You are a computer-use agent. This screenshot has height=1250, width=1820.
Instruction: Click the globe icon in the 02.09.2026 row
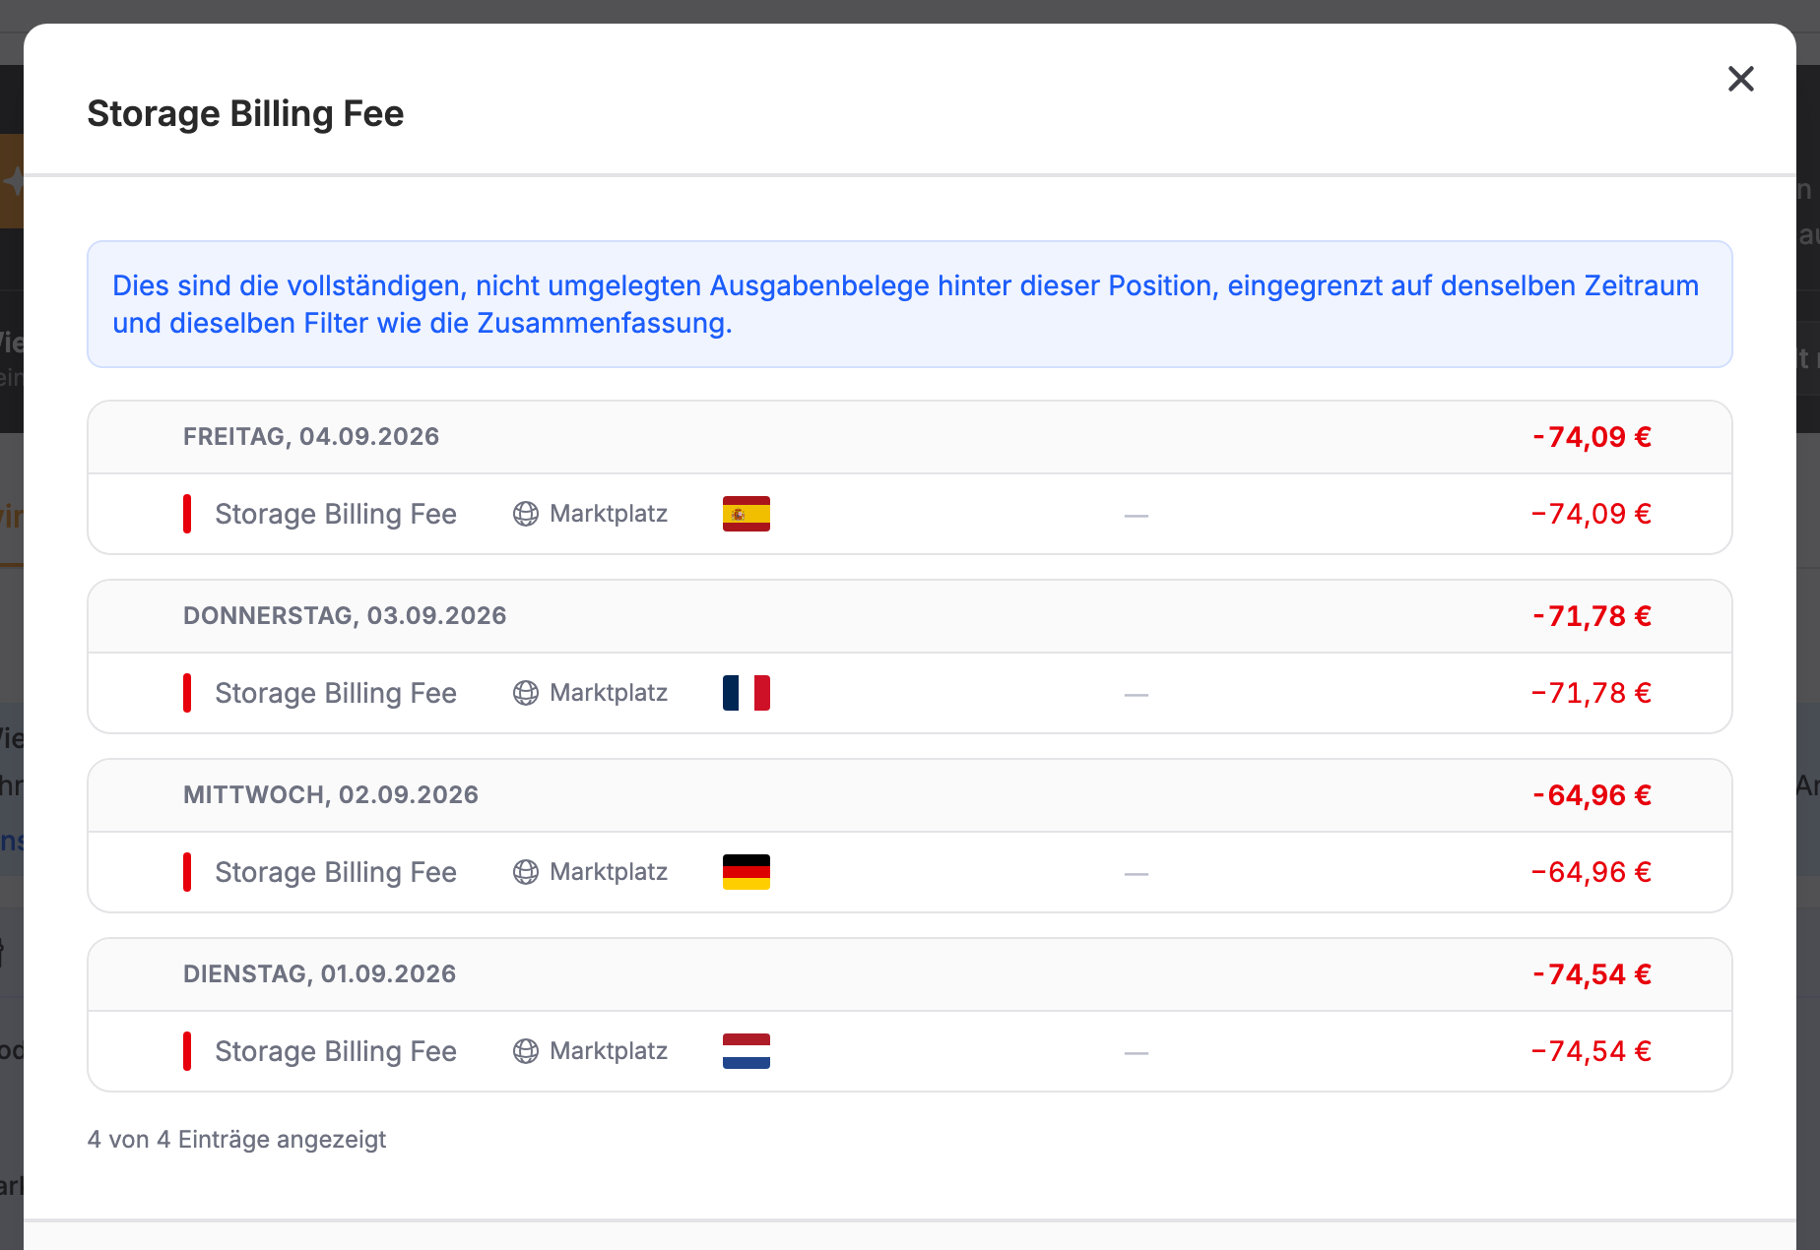(526, 872)
